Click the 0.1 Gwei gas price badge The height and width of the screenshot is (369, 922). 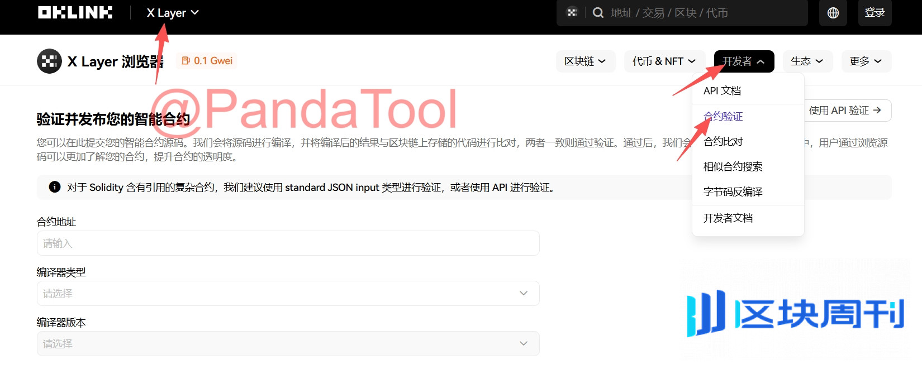(x=207, y=61)
